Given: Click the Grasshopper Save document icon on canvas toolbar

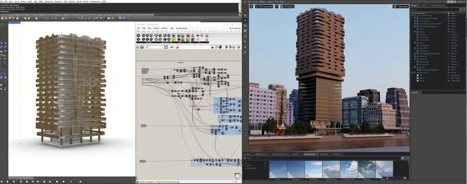Looking at the screenshot, I should (142, 47).
